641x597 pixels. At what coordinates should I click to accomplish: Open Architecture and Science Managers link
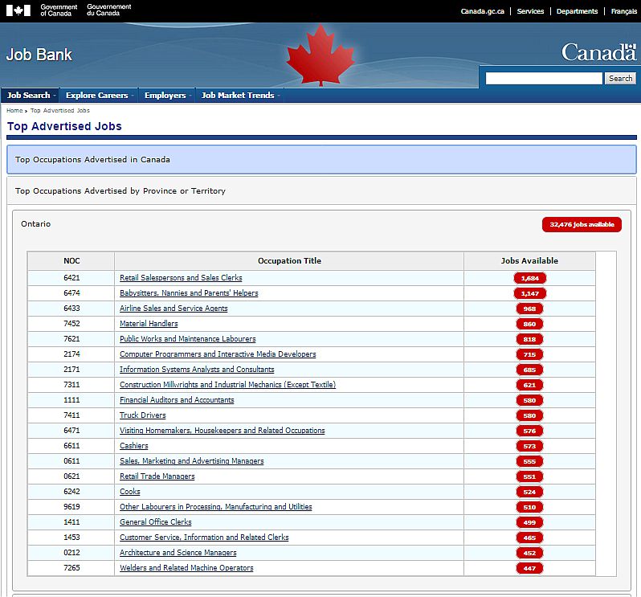pyautogui.click(x=178, y=553)
